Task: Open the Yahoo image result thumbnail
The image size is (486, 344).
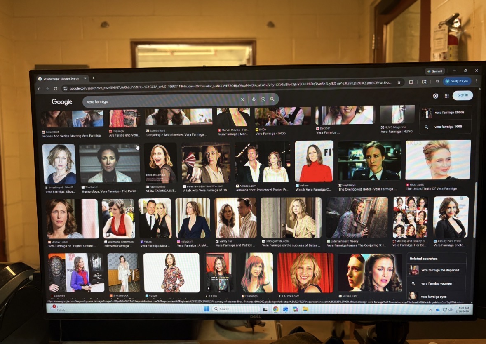Action: 155,218
